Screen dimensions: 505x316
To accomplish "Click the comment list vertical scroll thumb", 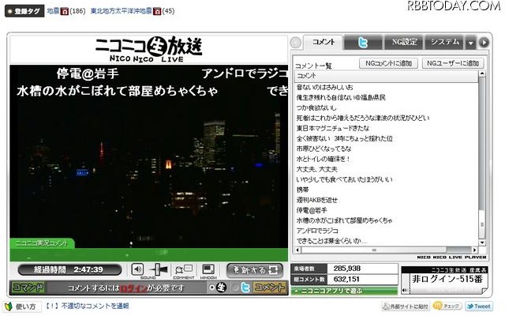I will coord(482,224).
